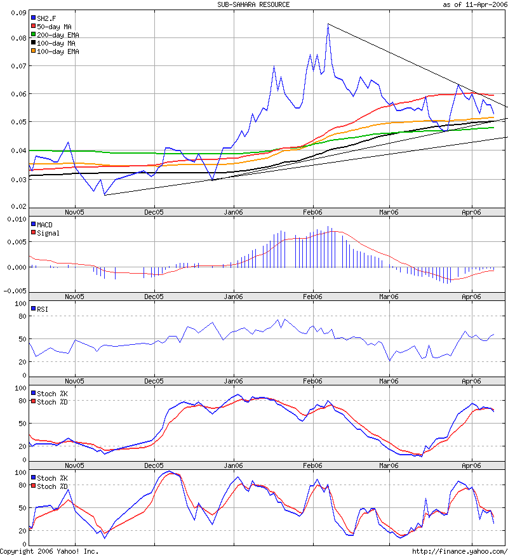Click the SUB-SAHARA RESOURCE chart title
The width and height of the screenshot is (508, 555).
point(253,4)
